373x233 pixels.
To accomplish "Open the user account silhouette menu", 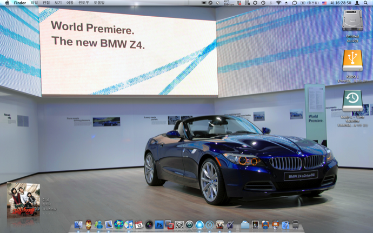I will pyautogui.click(x=357, y=3).
